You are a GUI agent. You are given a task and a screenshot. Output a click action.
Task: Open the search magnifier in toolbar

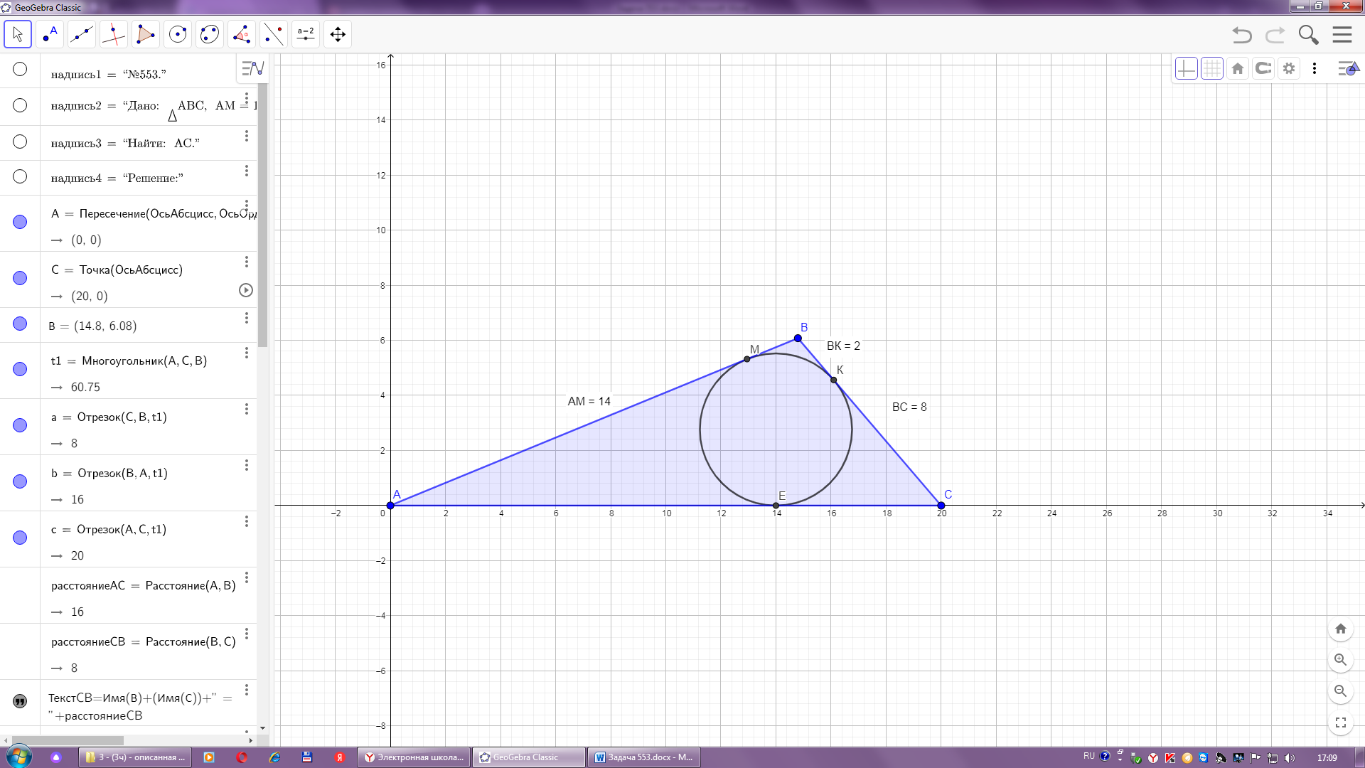click(x=1308, y=35)
